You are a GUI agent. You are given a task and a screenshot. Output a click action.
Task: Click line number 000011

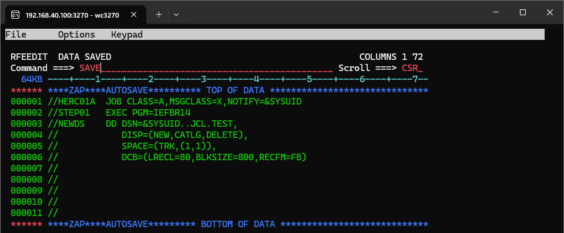click(x=26, y=213)
